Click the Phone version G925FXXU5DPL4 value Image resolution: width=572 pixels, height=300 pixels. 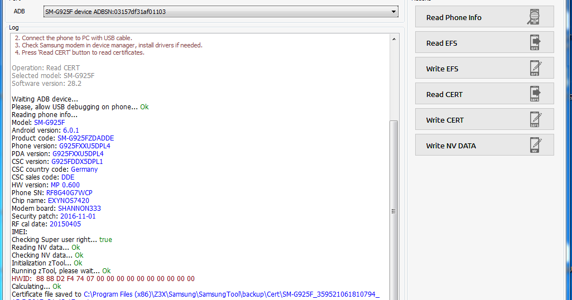[85, 146]
